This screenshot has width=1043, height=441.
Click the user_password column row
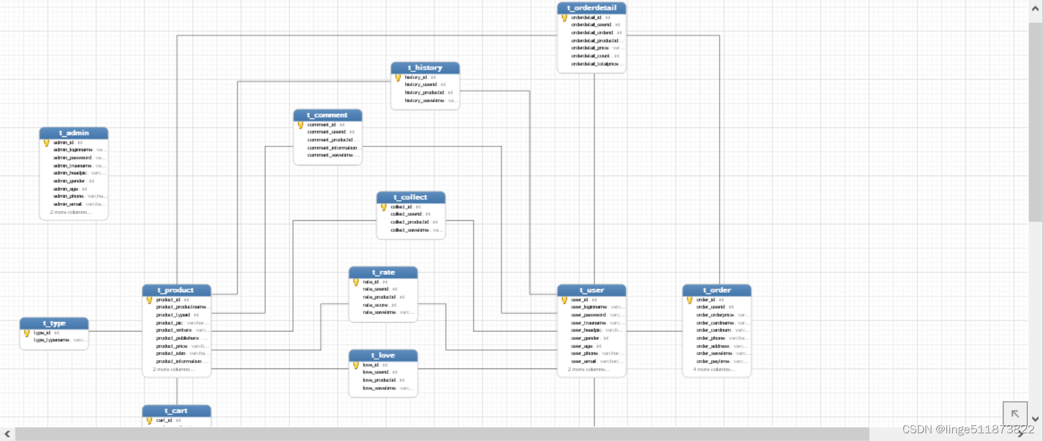point(592,315)
